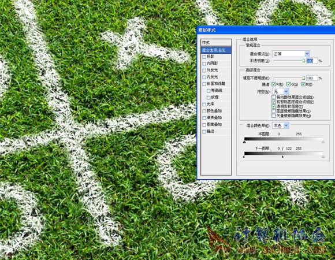Click the 填充不透明度 fill opacity field
335x260 pixels.
[x=312, y=78]
